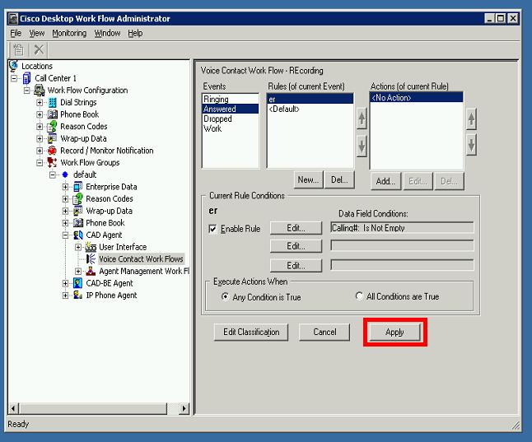Open the View menu
Image resolution: width=532 pixels, height=442 pixels.
coord(36,33)
